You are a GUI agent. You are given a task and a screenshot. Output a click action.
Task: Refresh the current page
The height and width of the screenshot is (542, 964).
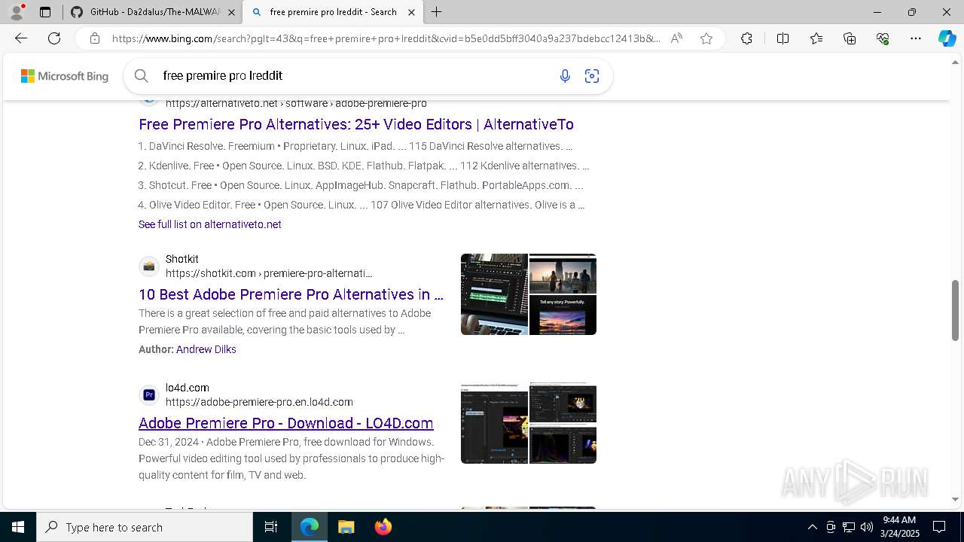click(54, 38)
